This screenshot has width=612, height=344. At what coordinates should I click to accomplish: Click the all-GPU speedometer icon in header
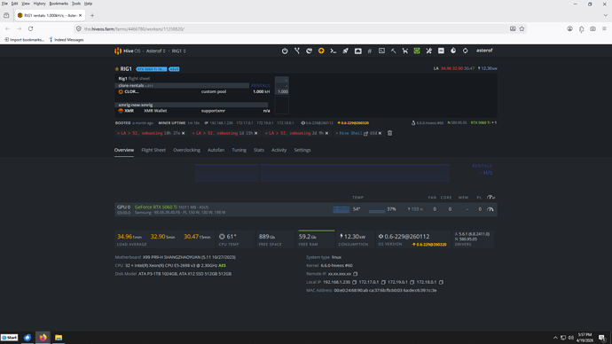pos(491,198)
